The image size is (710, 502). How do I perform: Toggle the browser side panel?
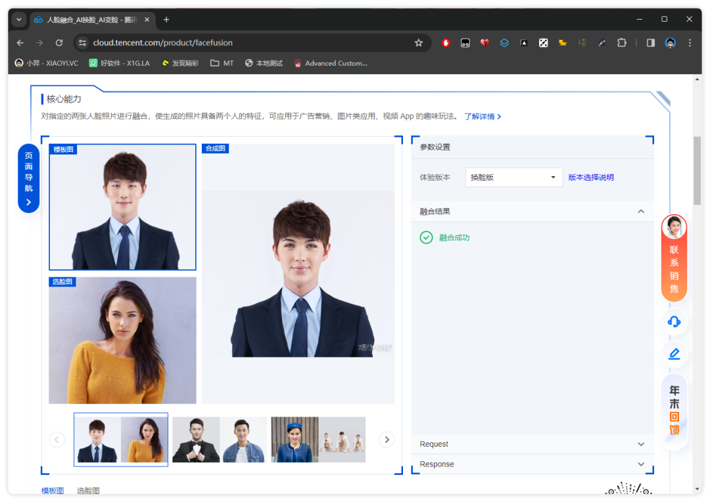[x=651, y=43]
